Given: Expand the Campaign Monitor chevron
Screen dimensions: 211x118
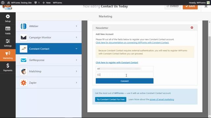Looking at the screenshot, I should (76, 37).
